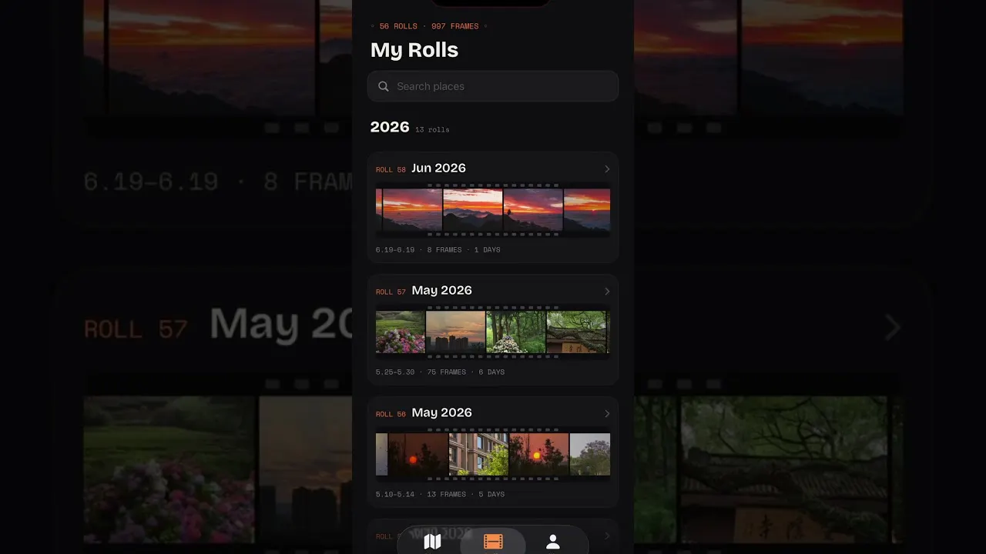Open first red sun frame in Roll 56
Image resolution: width=986 pixels, height=554 pixels.
point(418,455)
